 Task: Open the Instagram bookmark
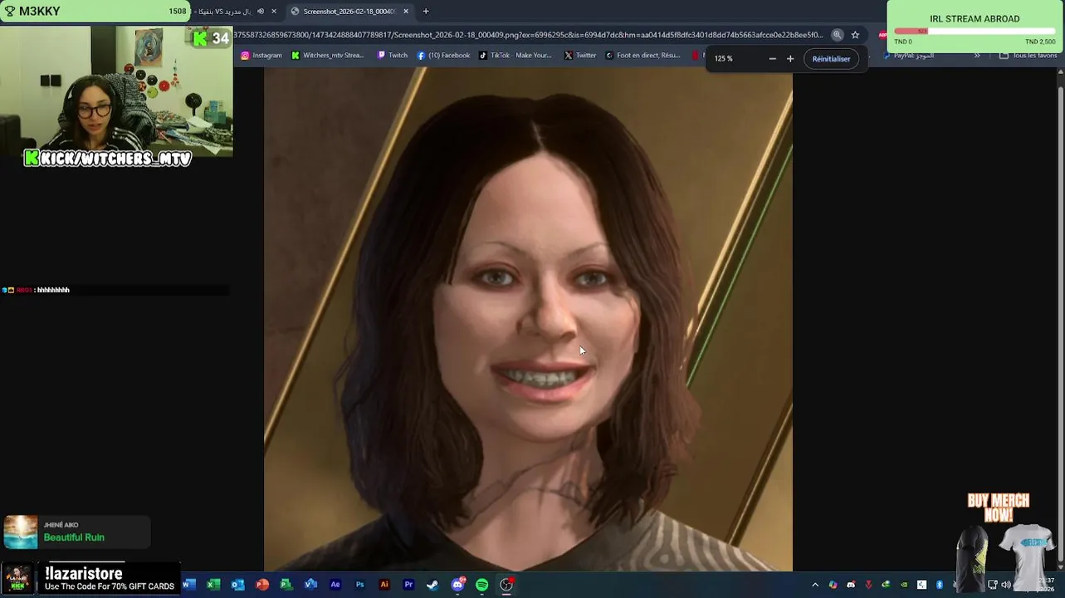[x=261, y=56]
